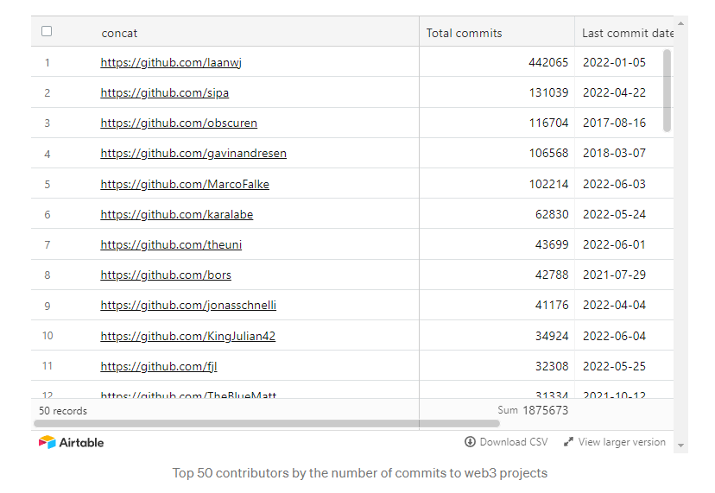
Task: Open the Total commits column header
Action: click(x=464, y=33)
